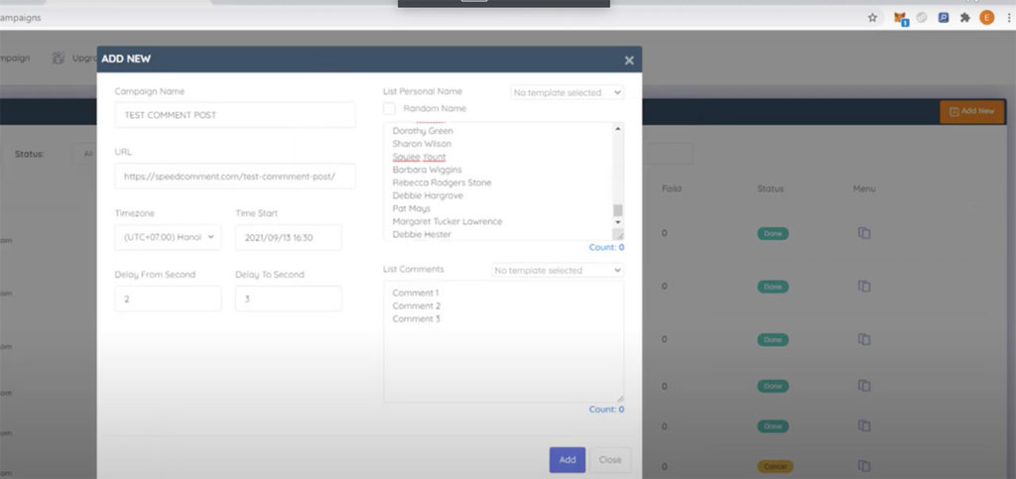Open the MetaMask fox extension
Image resolution: width=1016 pixels, height=479 pixels.
(x=900, y=18)
